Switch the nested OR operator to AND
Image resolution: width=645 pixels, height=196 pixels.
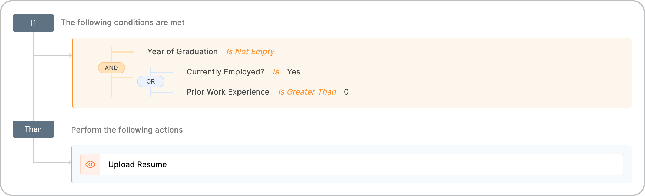pos(151,81)
